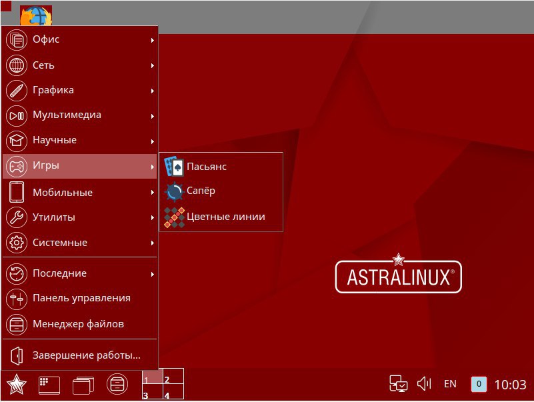Click the play-pause icon beside Мультимедиа
Image resolution: width=534 pixels, height=402 pixels.
pos(17,115)
